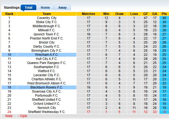This screenshot has width=169, height=119.
Task: Click the Coventry City team link
Action: 47,18
